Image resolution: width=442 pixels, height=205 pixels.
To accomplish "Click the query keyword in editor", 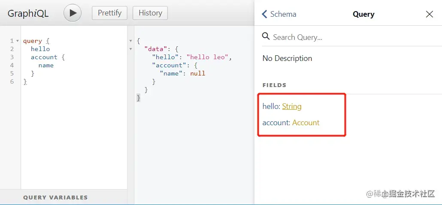I will click(33, 41).
